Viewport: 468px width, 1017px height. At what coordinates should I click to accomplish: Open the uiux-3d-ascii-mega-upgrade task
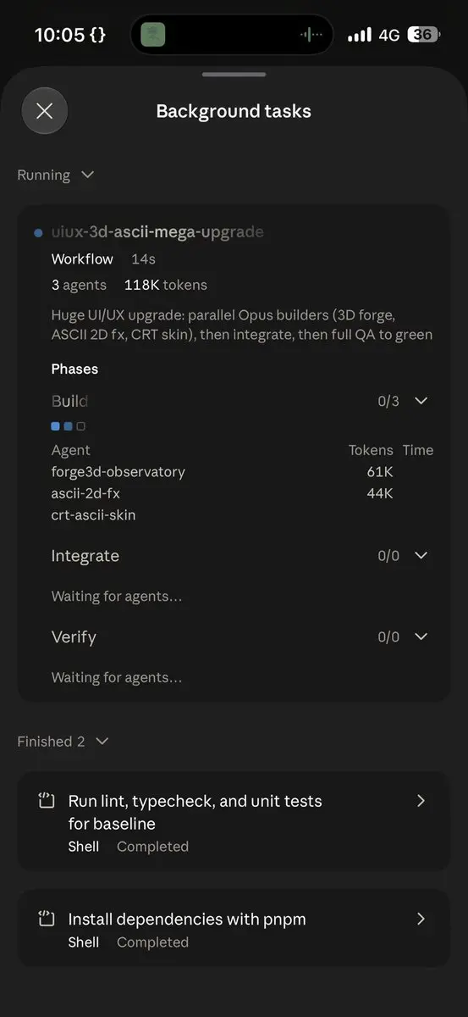157,232
